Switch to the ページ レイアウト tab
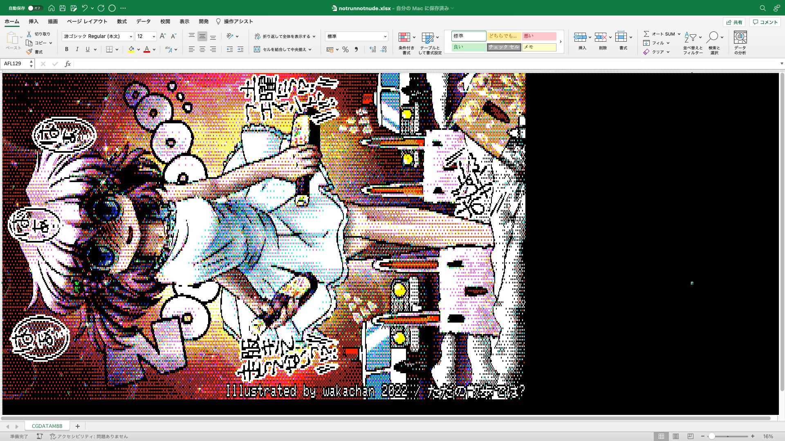The height and width of the screenshot is (441, 785). tap(87, 22)
